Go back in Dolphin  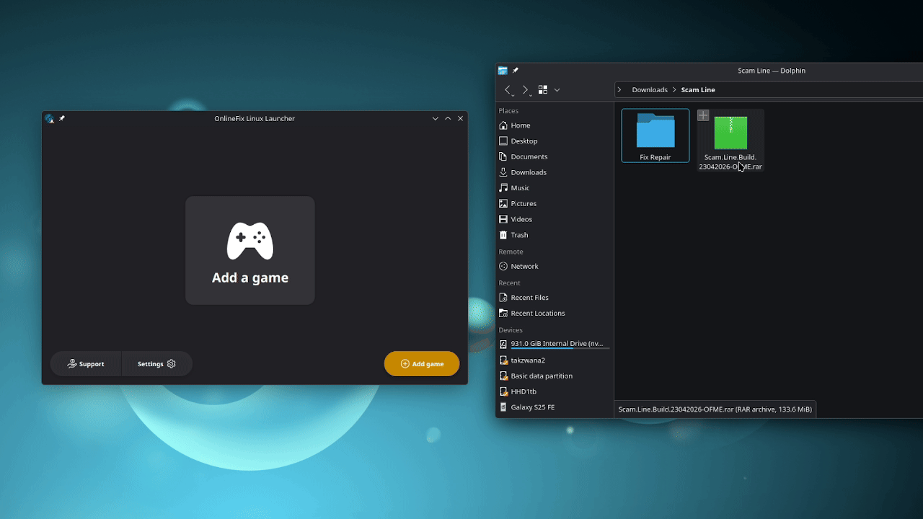click(508, 90)
